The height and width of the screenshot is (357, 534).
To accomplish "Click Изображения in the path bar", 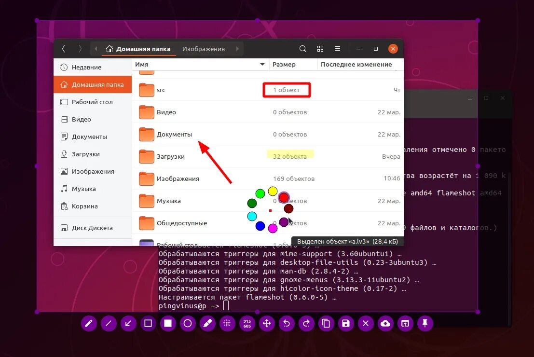I will (x=203, y=49).
